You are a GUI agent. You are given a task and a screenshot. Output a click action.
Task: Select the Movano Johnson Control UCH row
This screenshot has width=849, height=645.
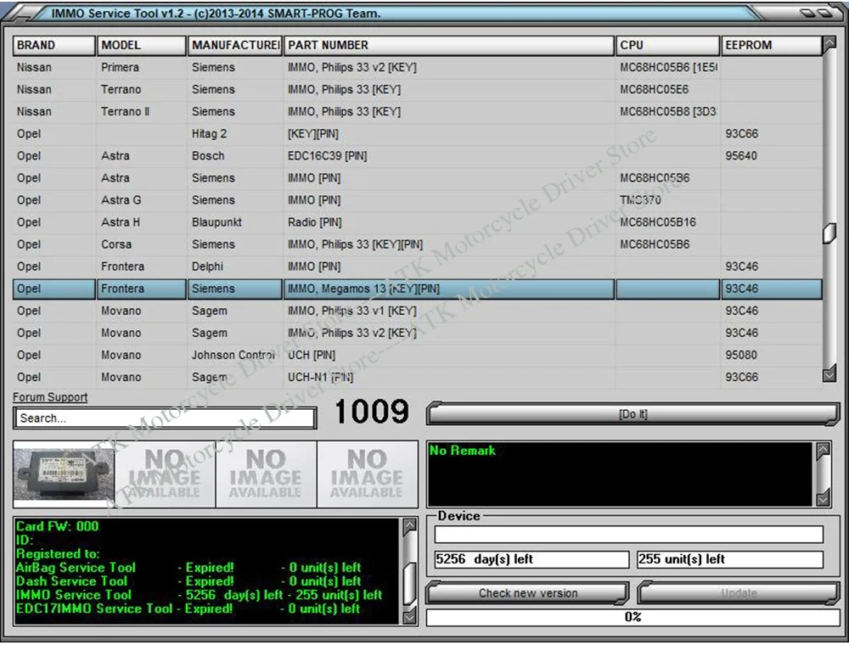pos(417,356)
